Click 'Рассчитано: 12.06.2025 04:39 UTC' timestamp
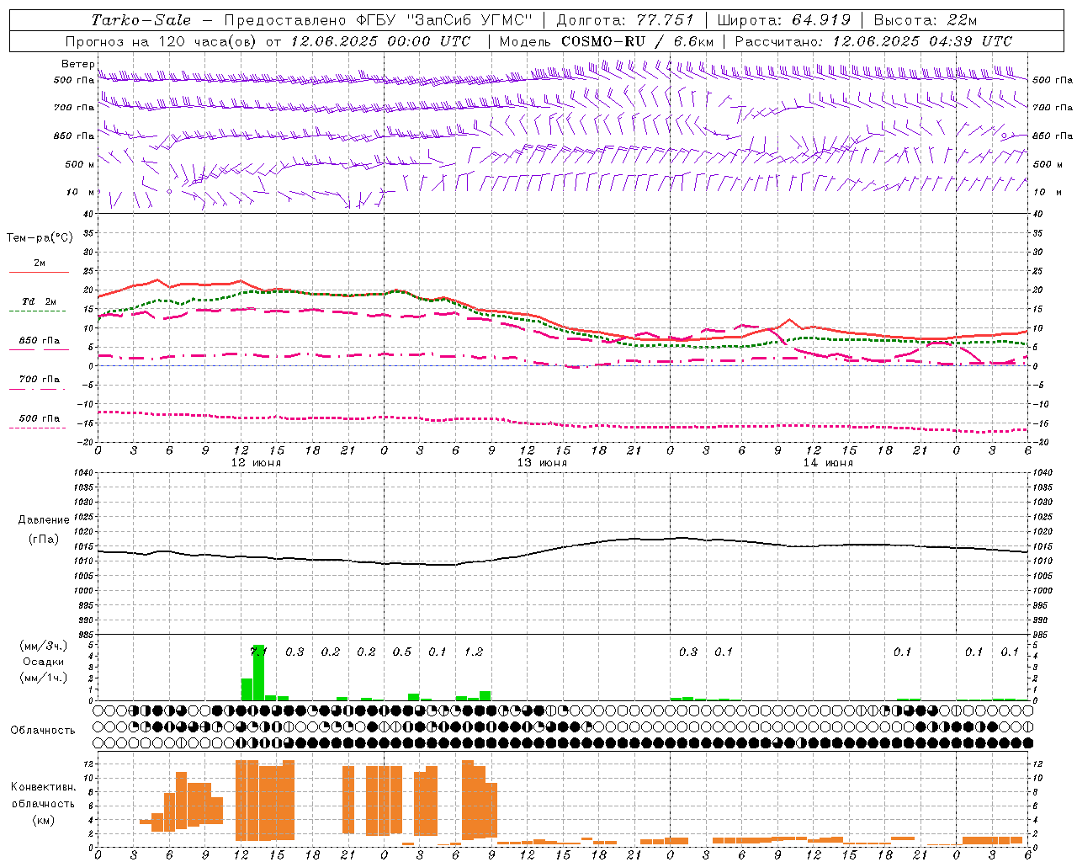This screenshot has width=1077, height=862. click(x=873, y=41)
